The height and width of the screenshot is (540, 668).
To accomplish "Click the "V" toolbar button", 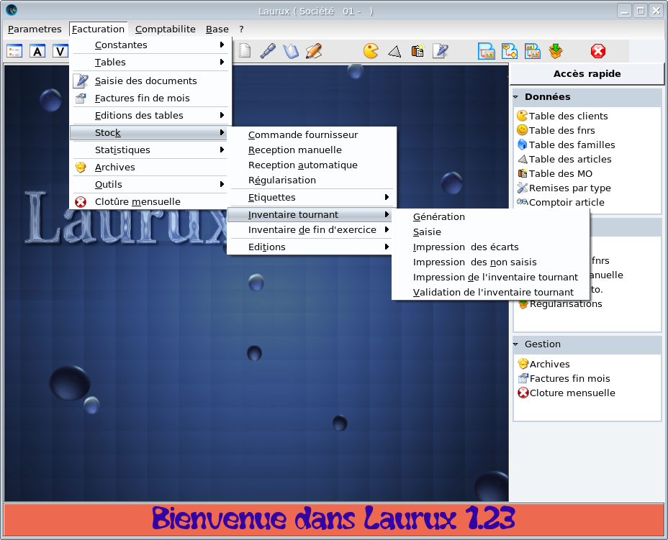I will point(60,52).
